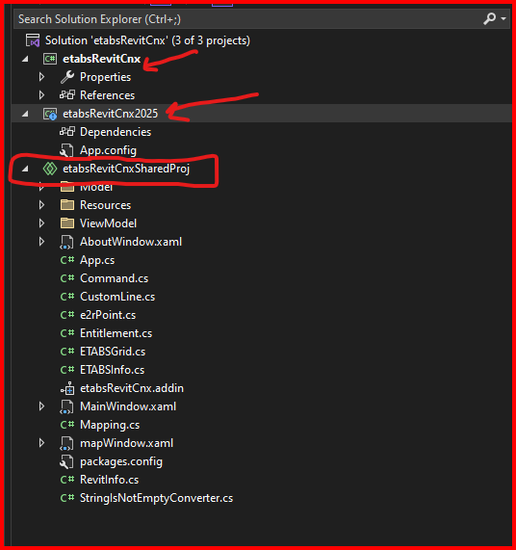
Task: Click the C# icon of Command.cs
Action: click(x=67, y=278)
